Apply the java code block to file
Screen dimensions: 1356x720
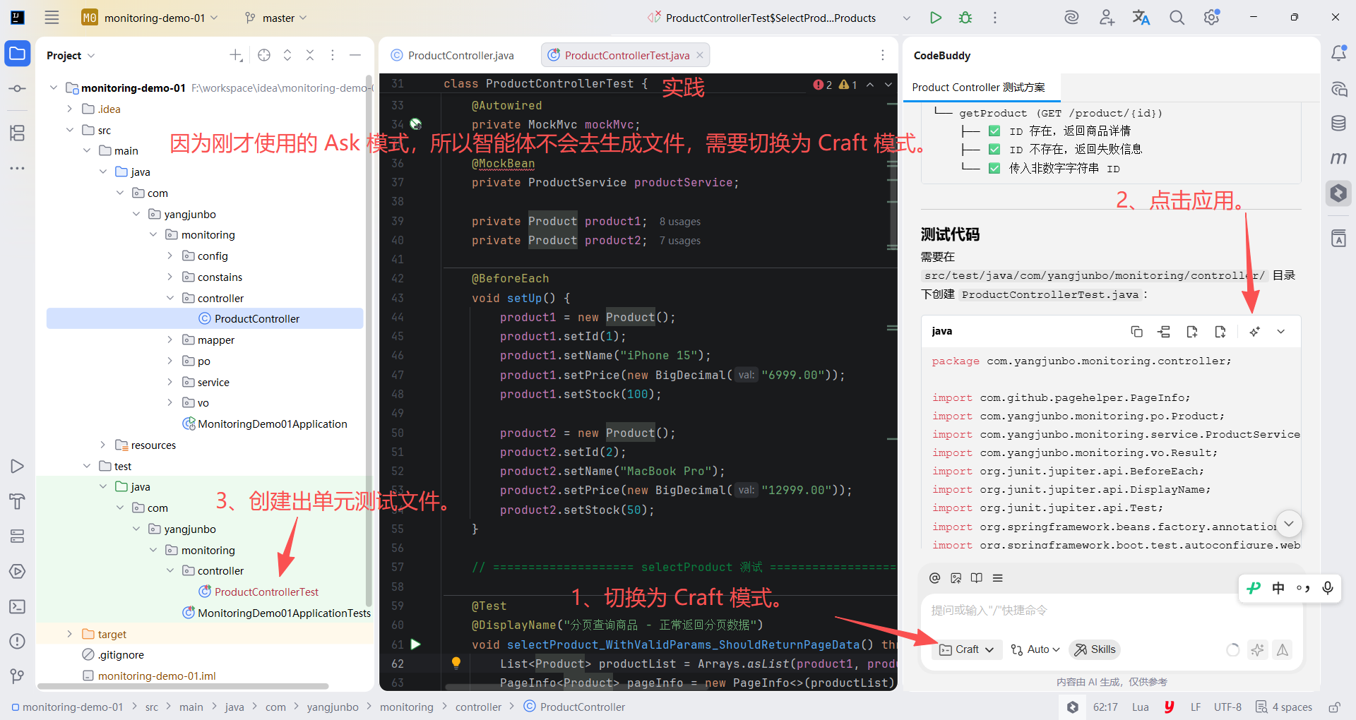tap(1254, 332)
